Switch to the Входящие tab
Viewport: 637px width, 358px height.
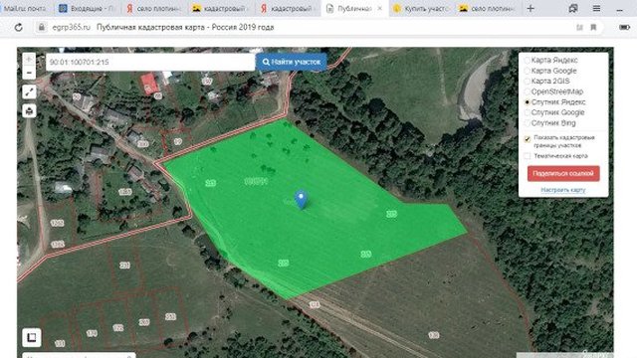pyautogui.click(x=87, y=8)
